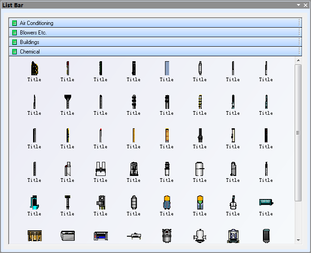311x253 pixels.
Task: Expand the Air Conditioning category
Action: tap(36, 23)
